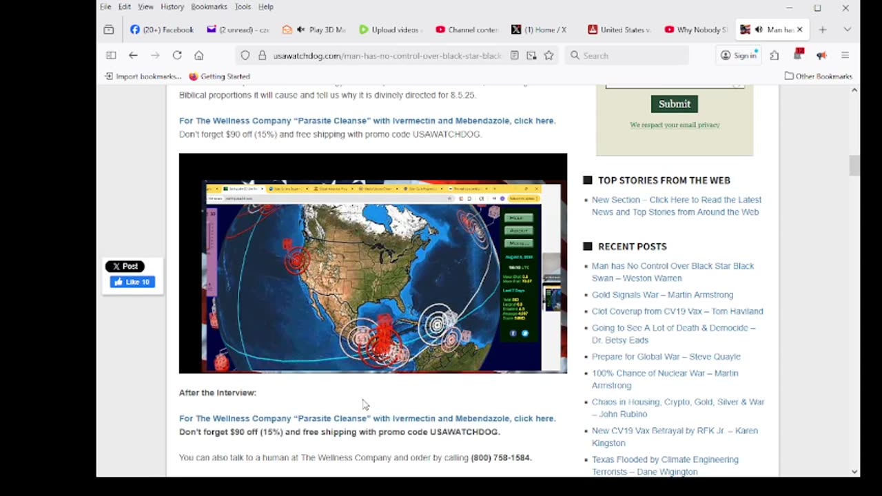Open Chaos in Housing, Crypto, Gold post
Screen dimensions: 882x496
[x=678, y=408]
